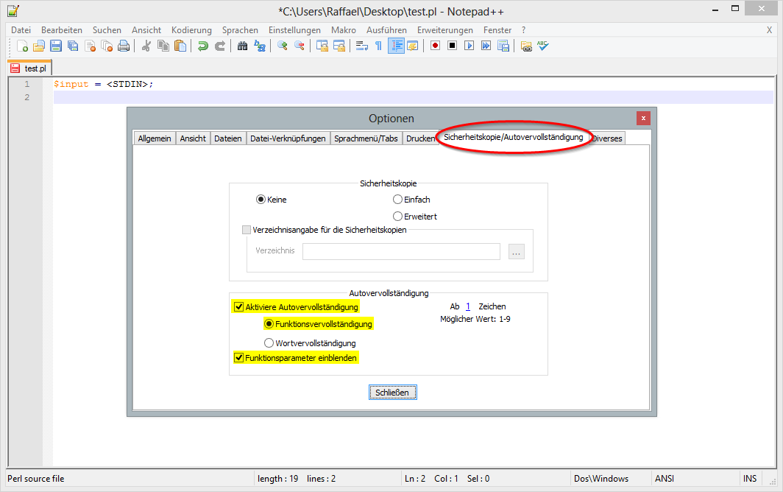Click the Save All toolbar icon
Image resolution: width=783 pixels, height=492 pixels.
(x=72, y=45)
